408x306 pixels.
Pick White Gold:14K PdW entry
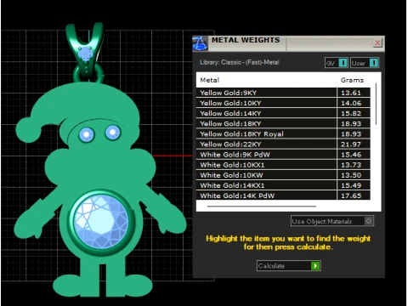[x=283, y=195]
